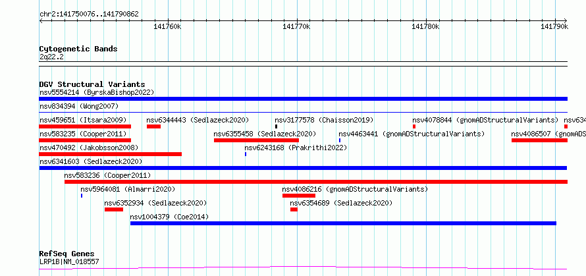
Task: Click the 141770k ruler label
Action: pyautogui.click(x=297, y=26)
